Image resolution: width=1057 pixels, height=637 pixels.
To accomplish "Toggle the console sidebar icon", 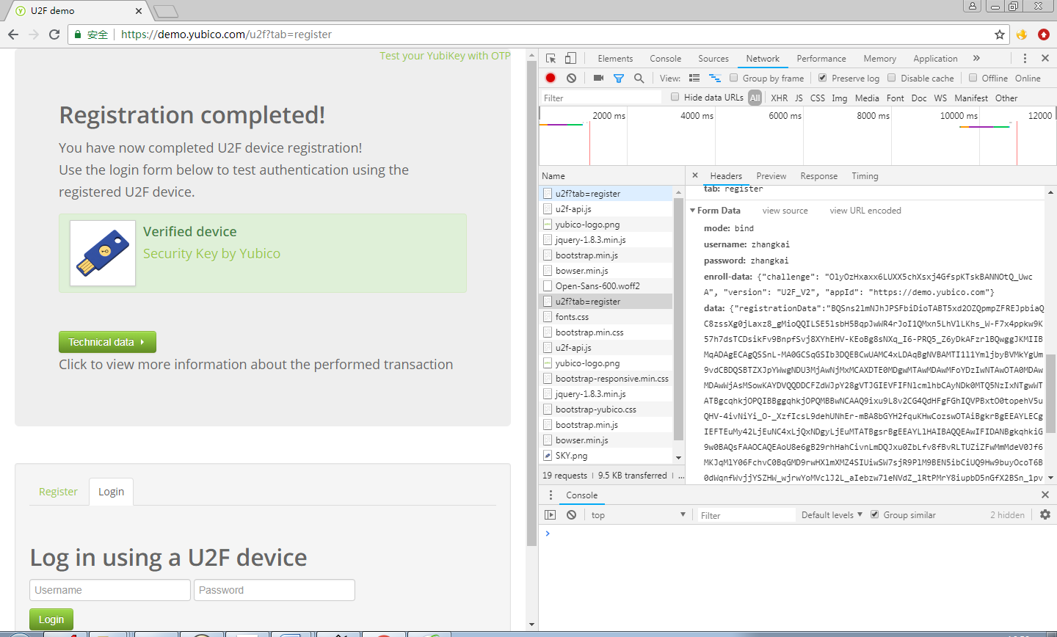I will point(551,515).
